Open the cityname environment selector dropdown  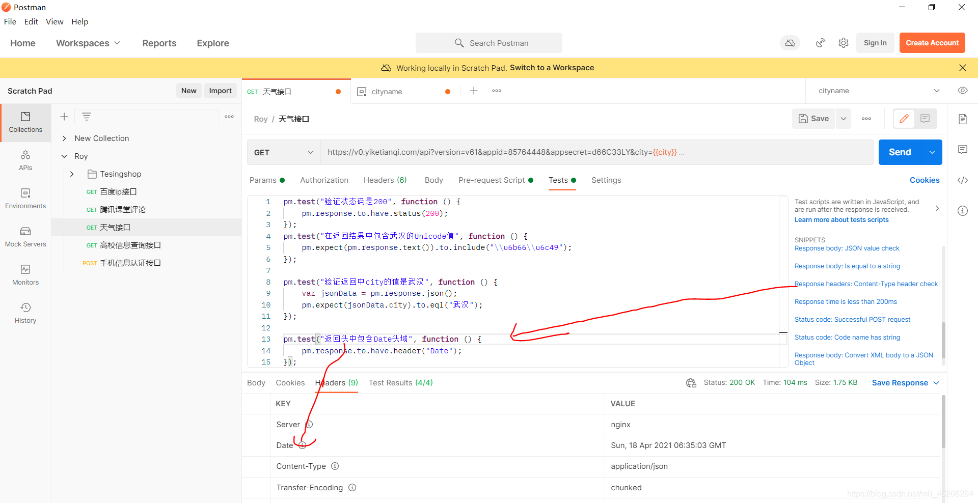pyautogui.click(x=879, y=91)
